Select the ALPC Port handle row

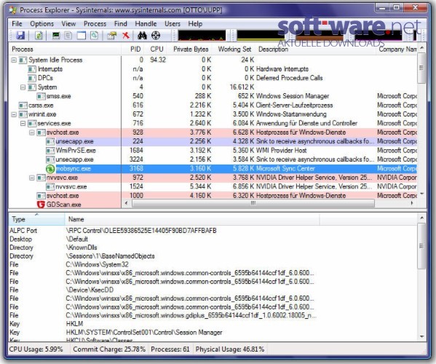point(213,231)
